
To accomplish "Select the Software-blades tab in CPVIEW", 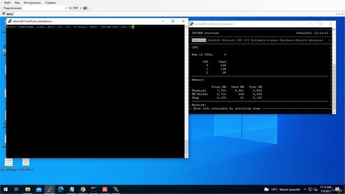I will point(265,40).
